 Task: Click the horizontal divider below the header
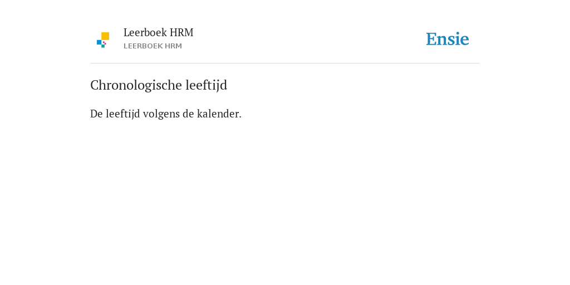click(285, 63)
